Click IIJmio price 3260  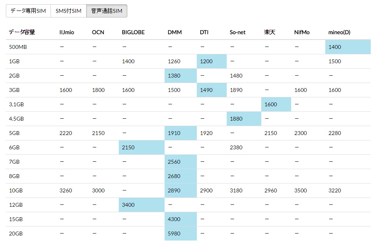66,190
